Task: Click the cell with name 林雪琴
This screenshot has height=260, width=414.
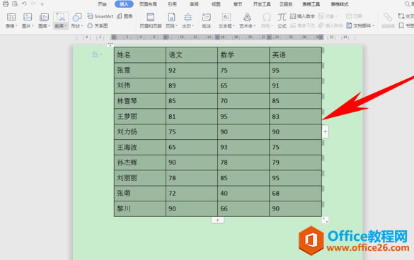Action: click(140, 101)
